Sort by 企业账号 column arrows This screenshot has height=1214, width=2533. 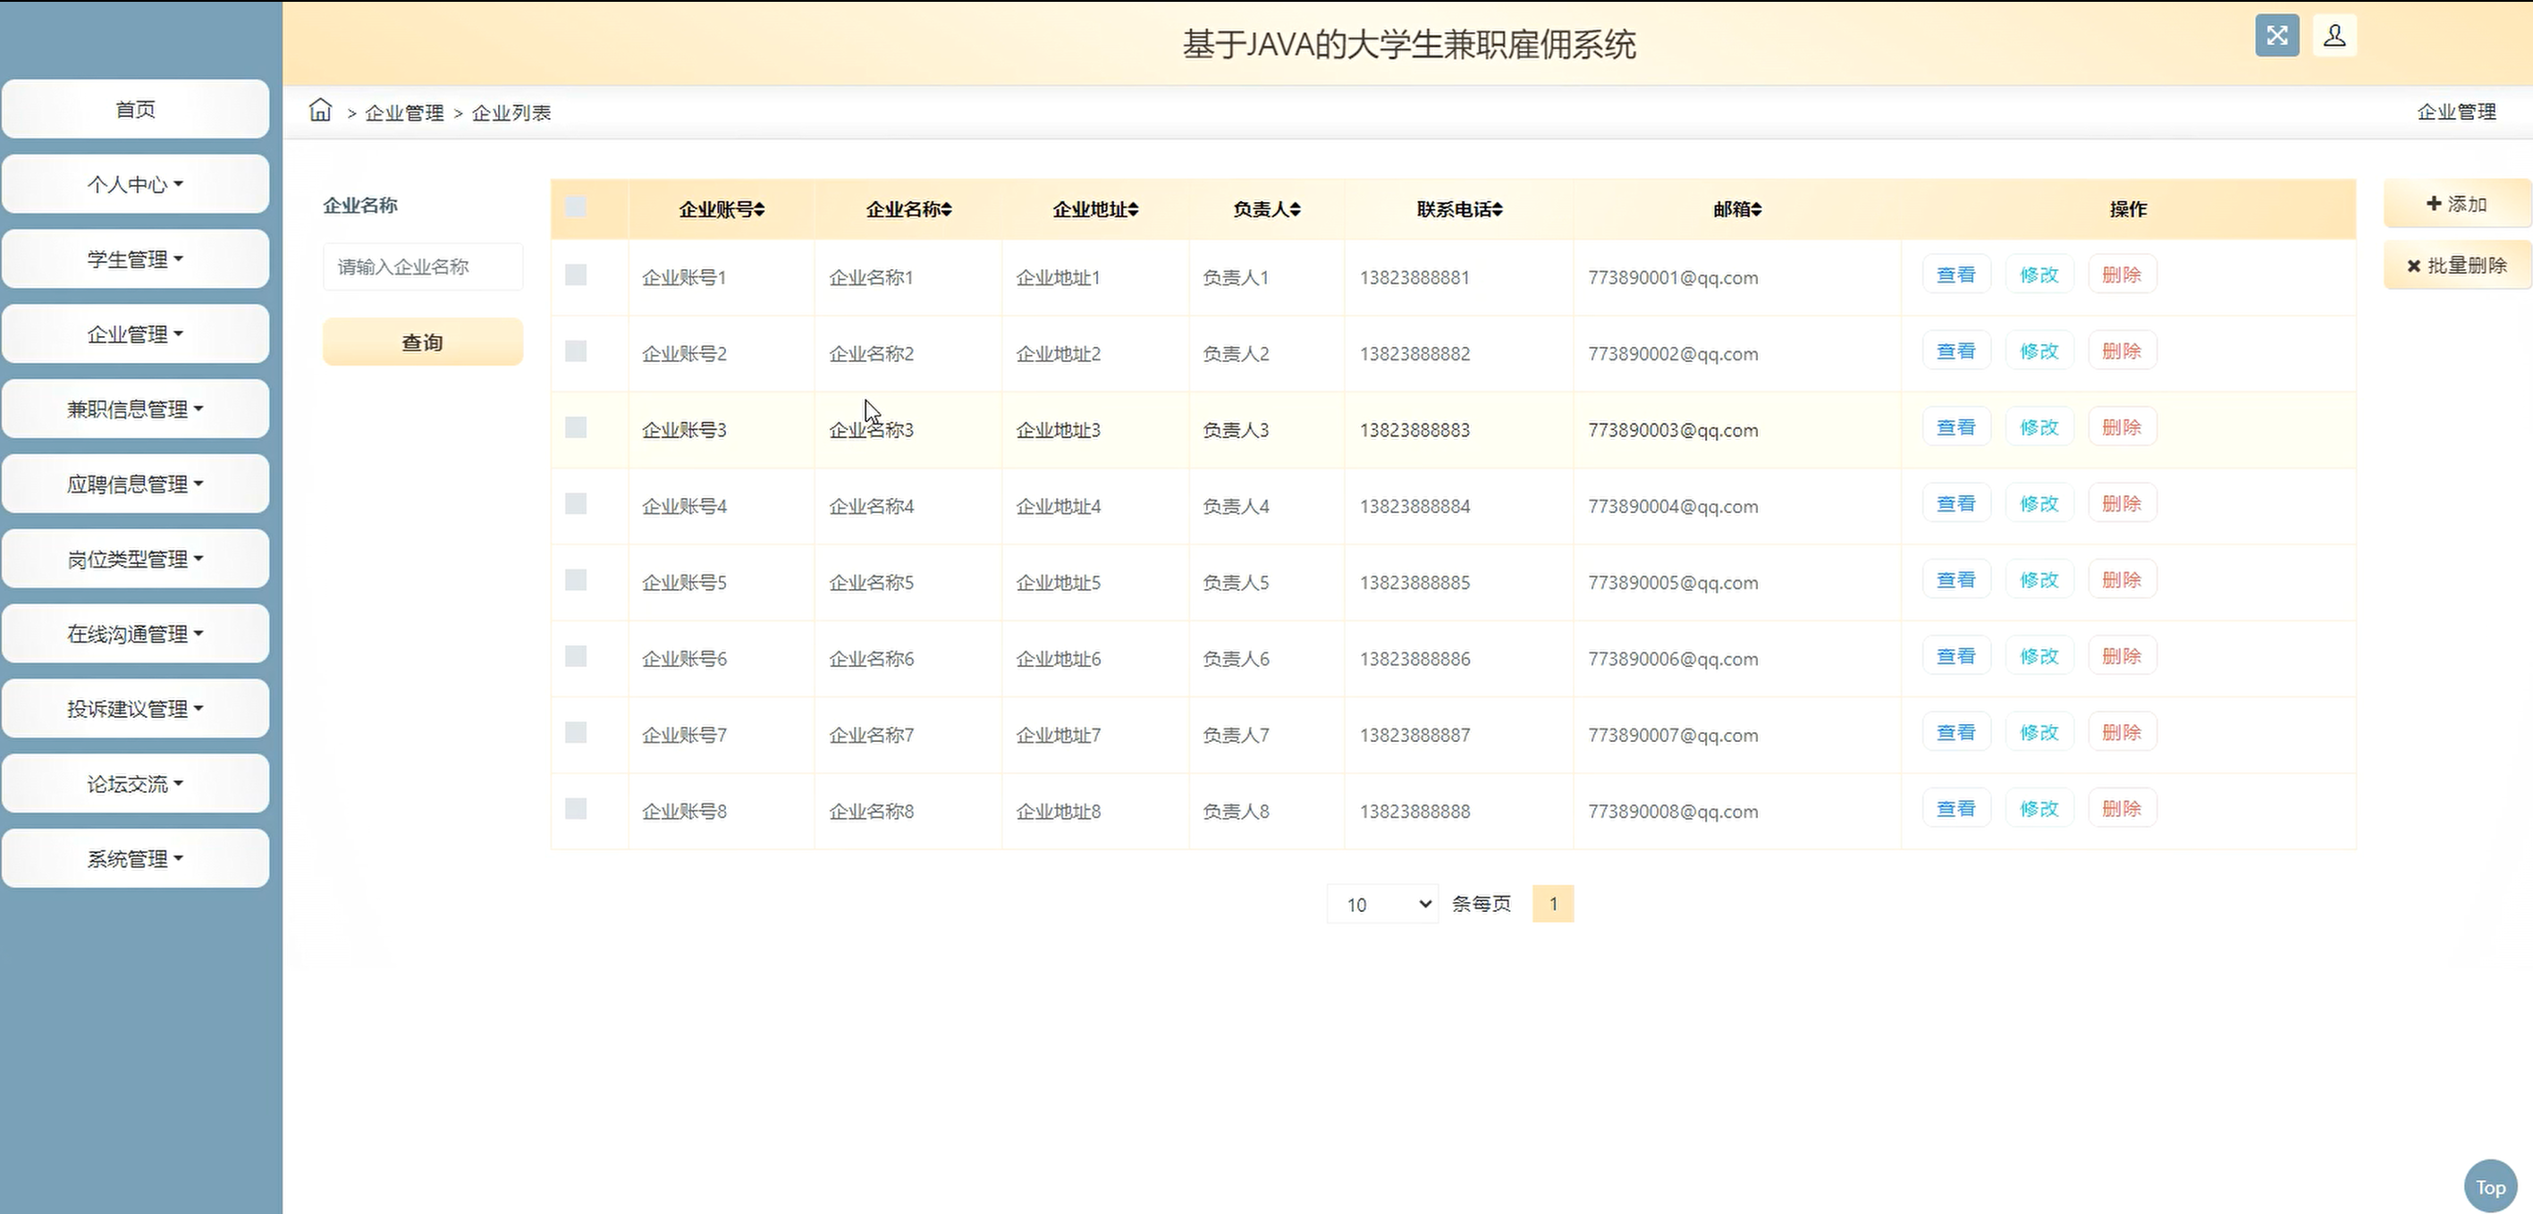[759, 209]
